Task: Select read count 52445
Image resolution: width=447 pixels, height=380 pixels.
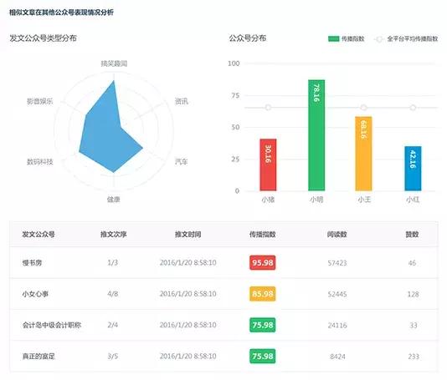Action: click(337, 294)
